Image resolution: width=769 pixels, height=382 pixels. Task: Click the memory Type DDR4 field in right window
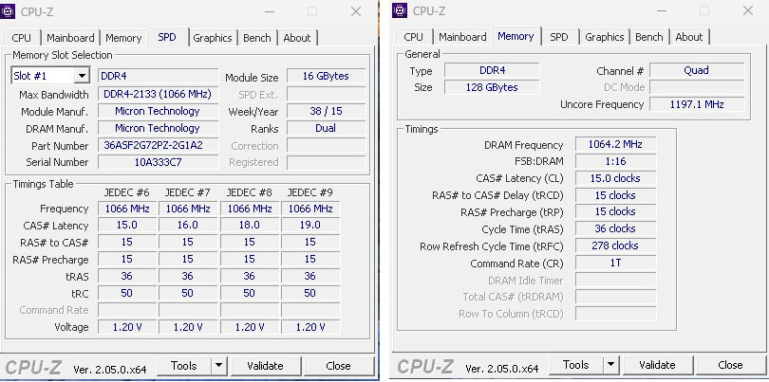click(492, 70)
